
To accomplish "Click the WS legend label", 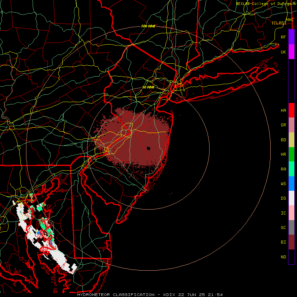I will point(283,184).
